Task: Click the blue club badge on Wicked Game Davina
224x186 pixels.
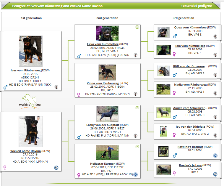Action: tap(56, 168)
